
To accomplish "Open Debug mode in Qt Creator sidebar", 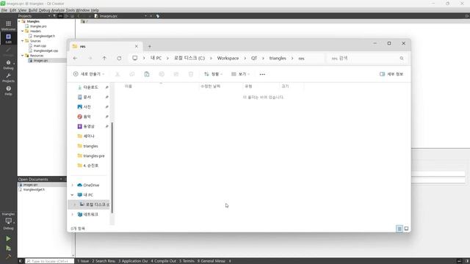I will point(8,65).
